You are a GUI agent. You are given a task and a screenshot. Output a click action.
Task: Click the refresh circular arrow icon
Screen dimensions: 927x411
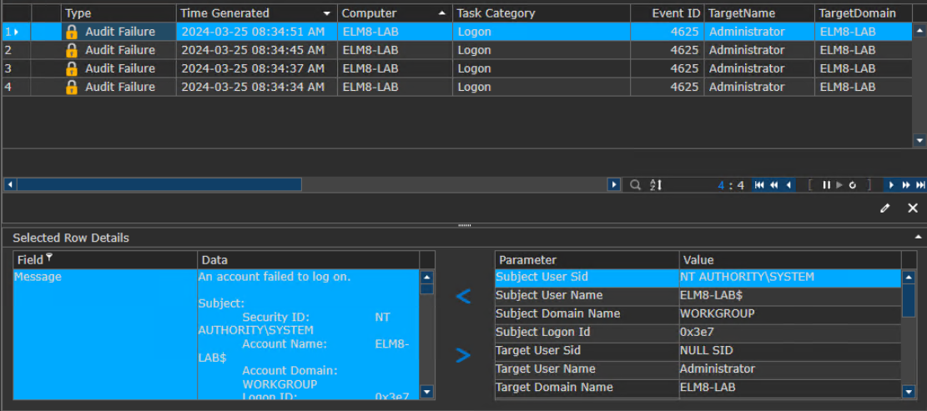coord(852,185)
